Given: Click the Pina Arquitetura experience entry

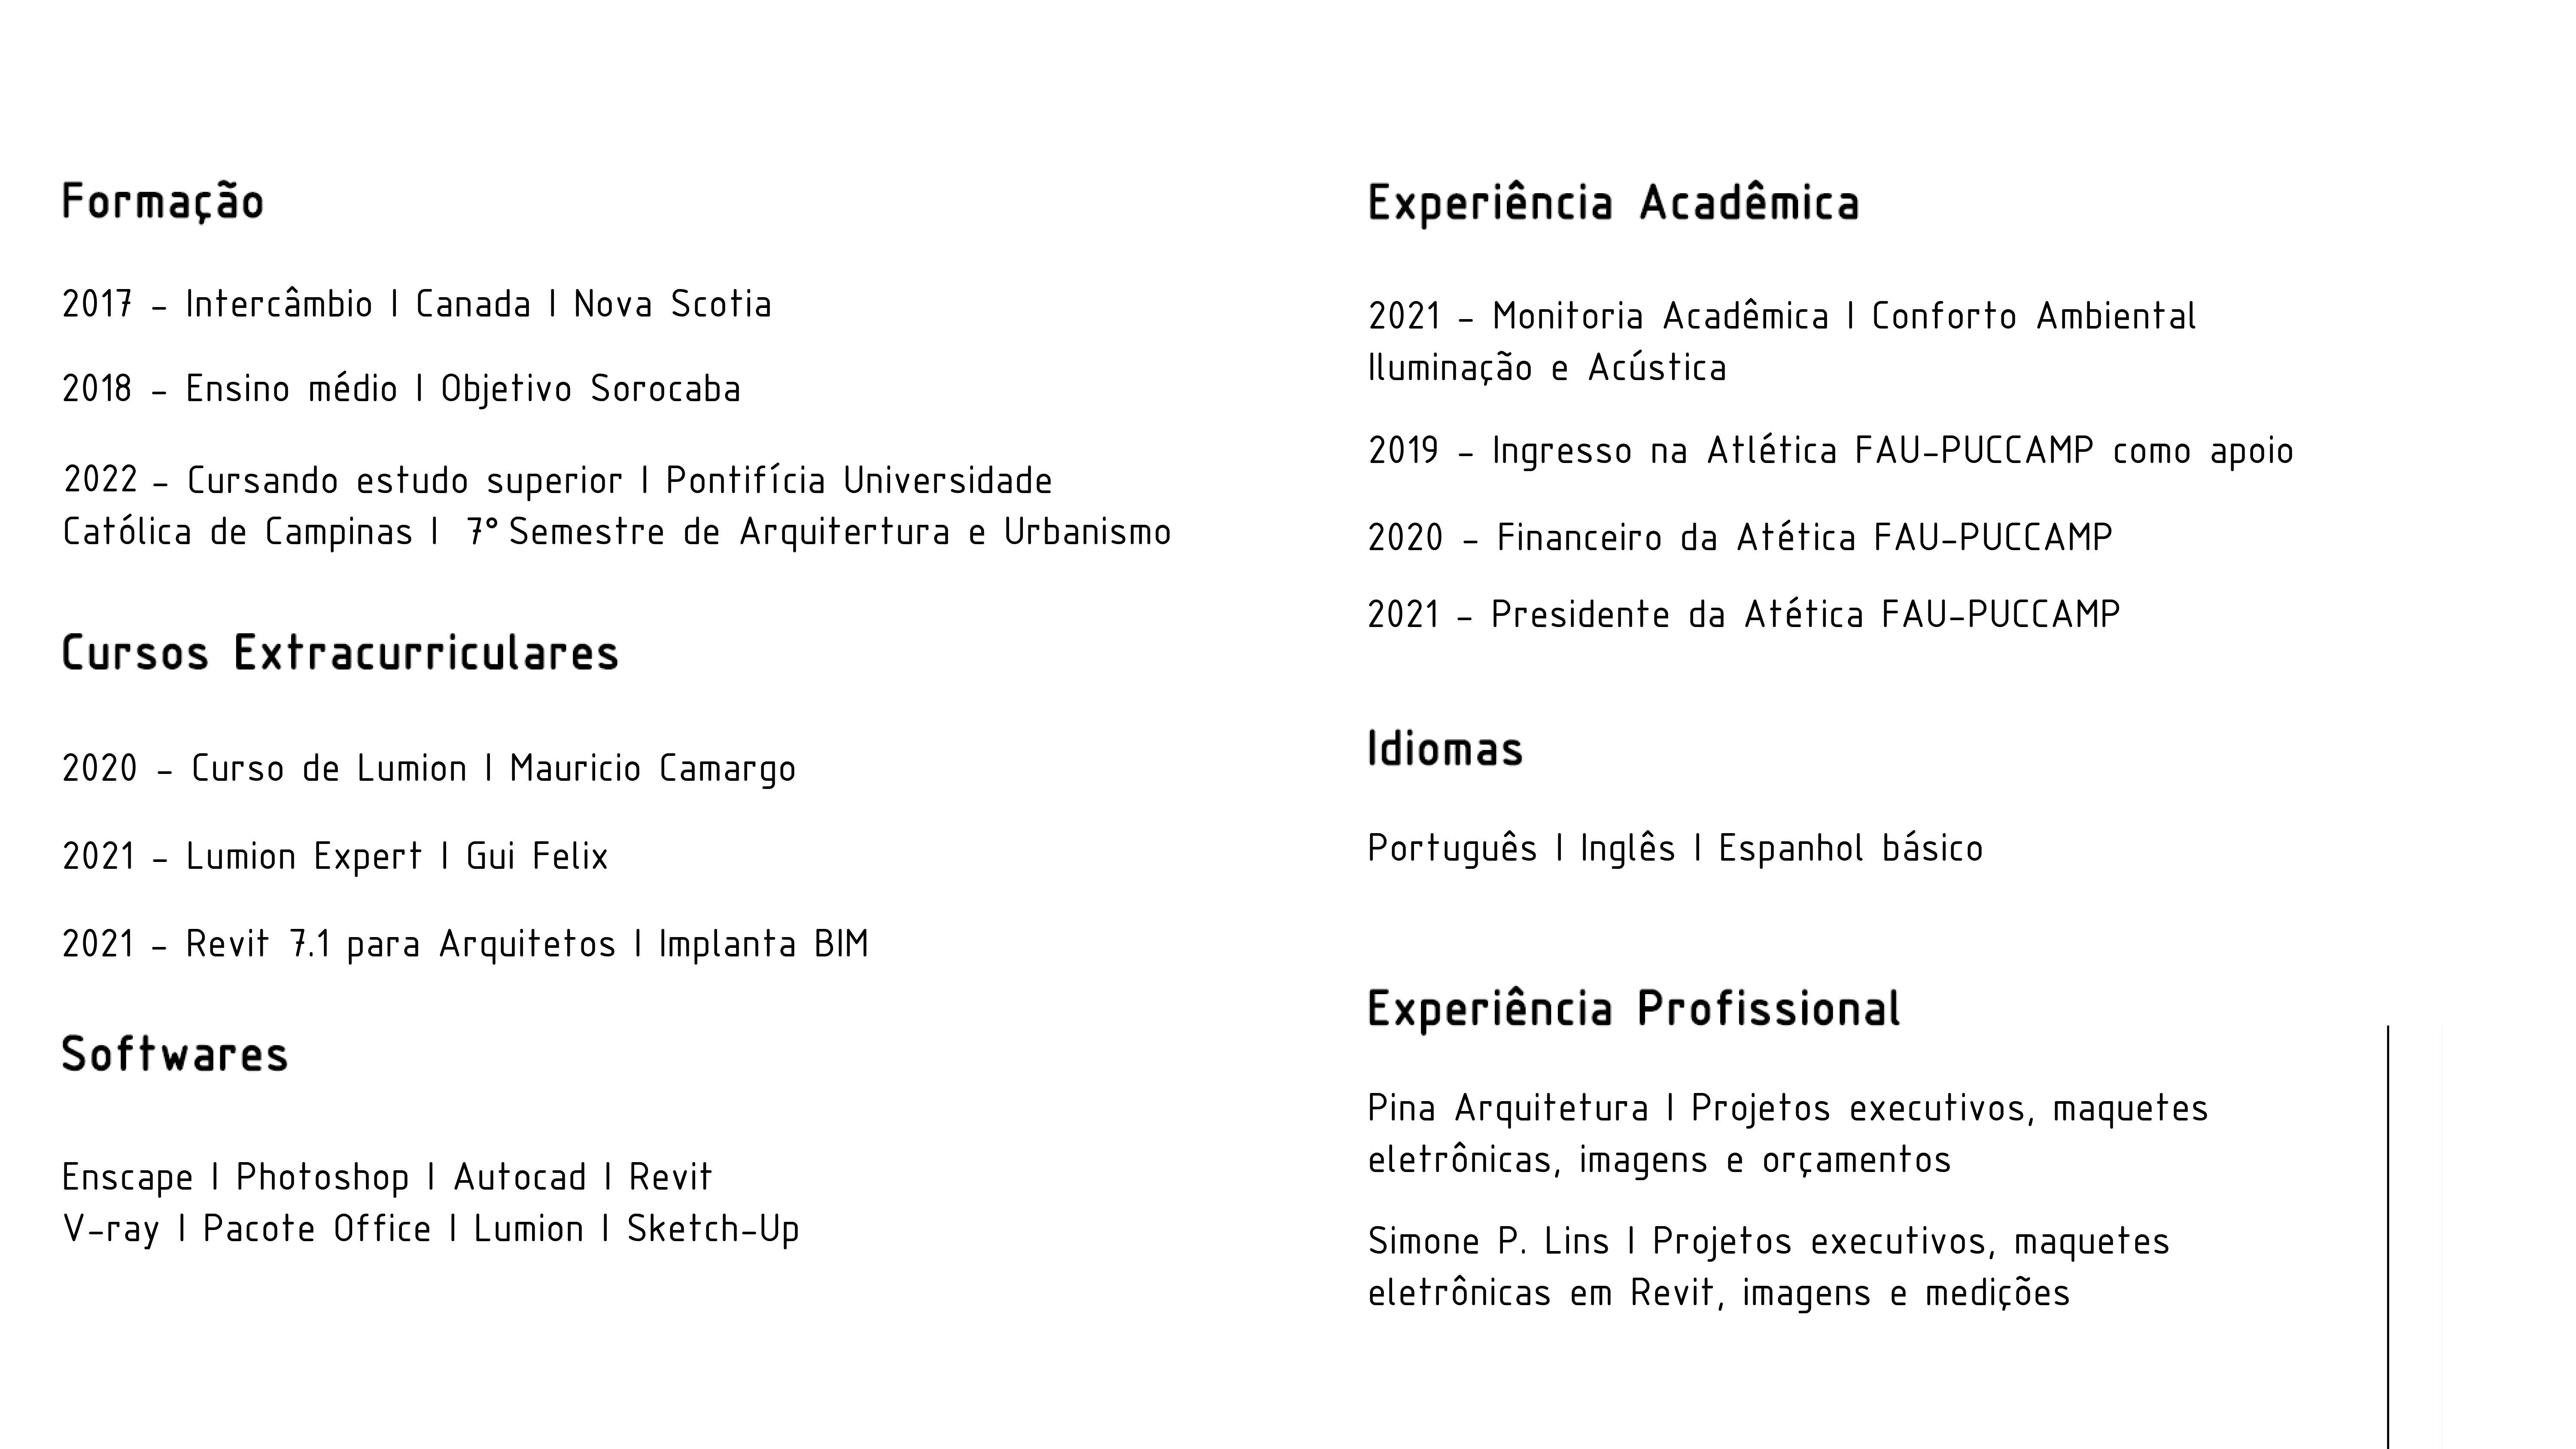Looking at the screenshot, I should [1788, 1134].
